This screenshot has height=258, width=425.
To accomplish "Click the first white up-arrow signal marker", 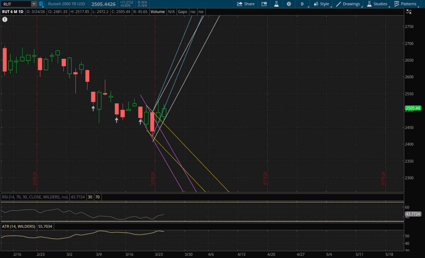I will tap(93, 108).
